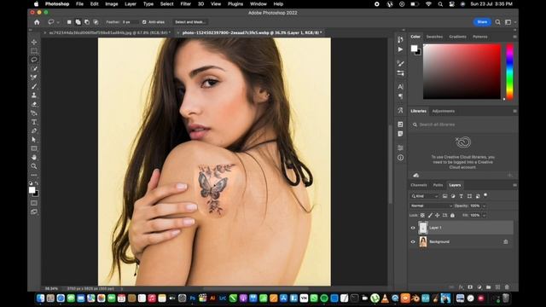The image size is (546, 307).
Task: Click the Share button
Action: [482, 22]
